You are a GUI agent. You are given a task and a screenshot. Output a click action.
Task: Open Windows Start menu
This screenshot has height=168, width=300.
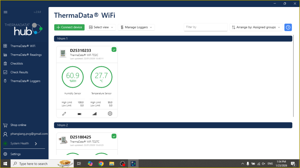(5, 164)
